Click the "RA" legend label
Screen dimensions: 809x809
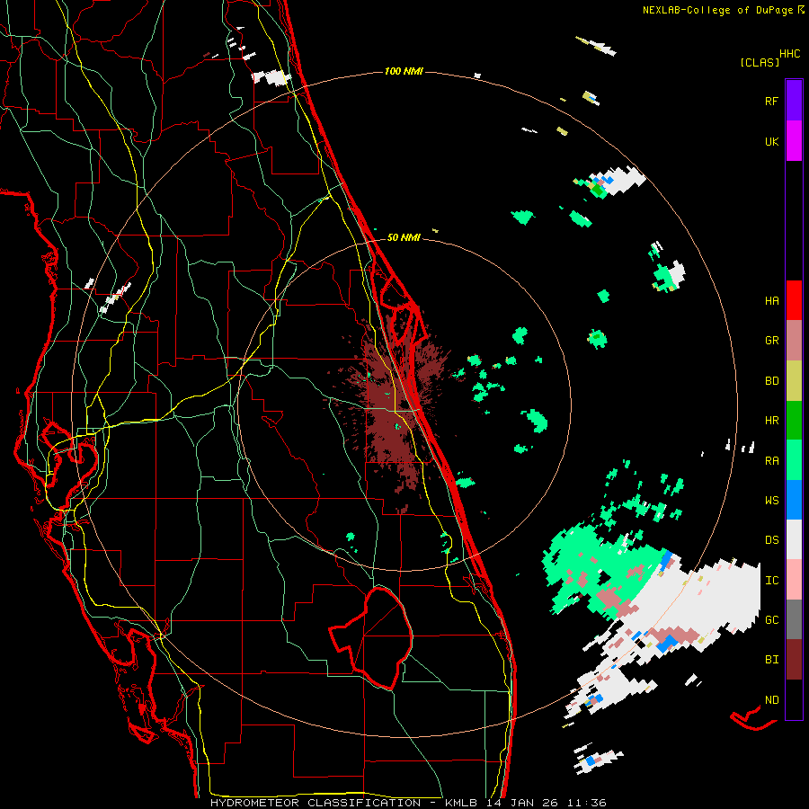771,461
